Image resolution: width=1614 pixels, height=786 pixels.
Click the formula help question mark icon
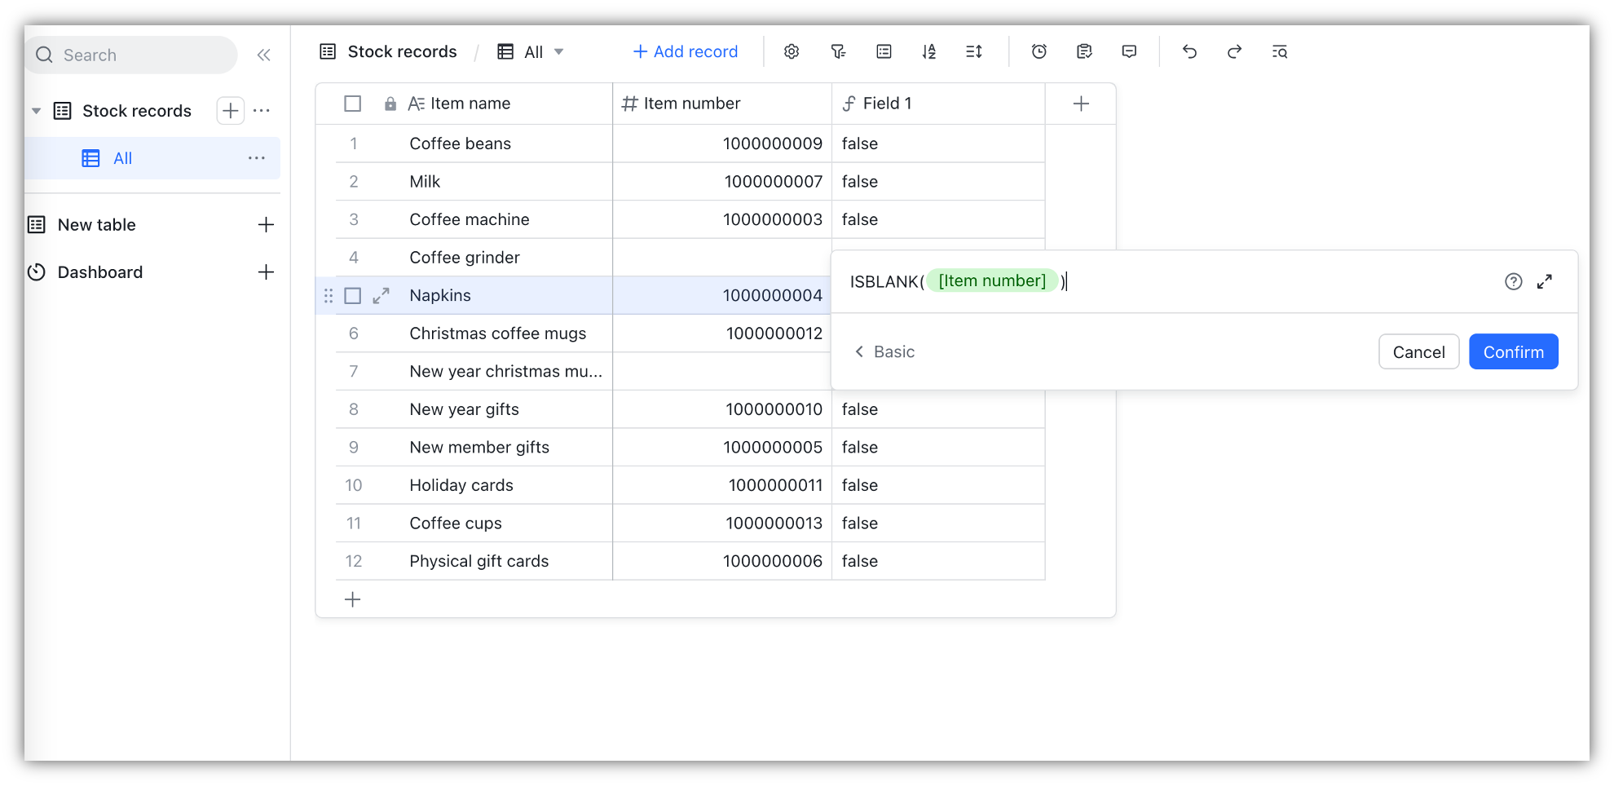point(1513,281)
